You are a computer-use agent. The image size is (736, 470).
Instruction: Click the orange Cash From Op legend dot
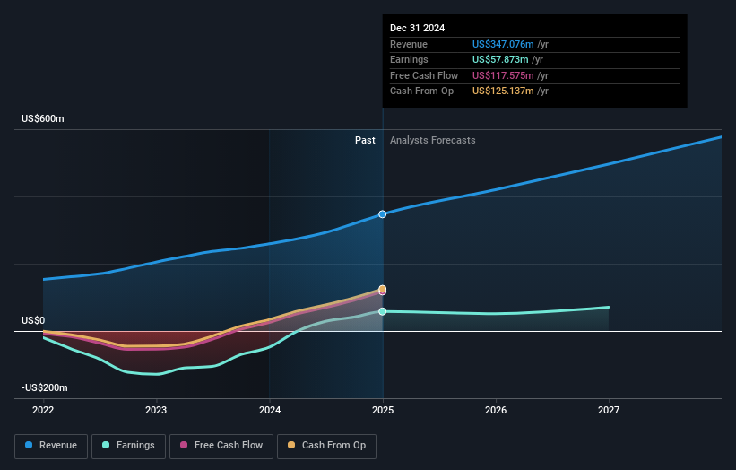pyautogui.click(x=291, y=445)
